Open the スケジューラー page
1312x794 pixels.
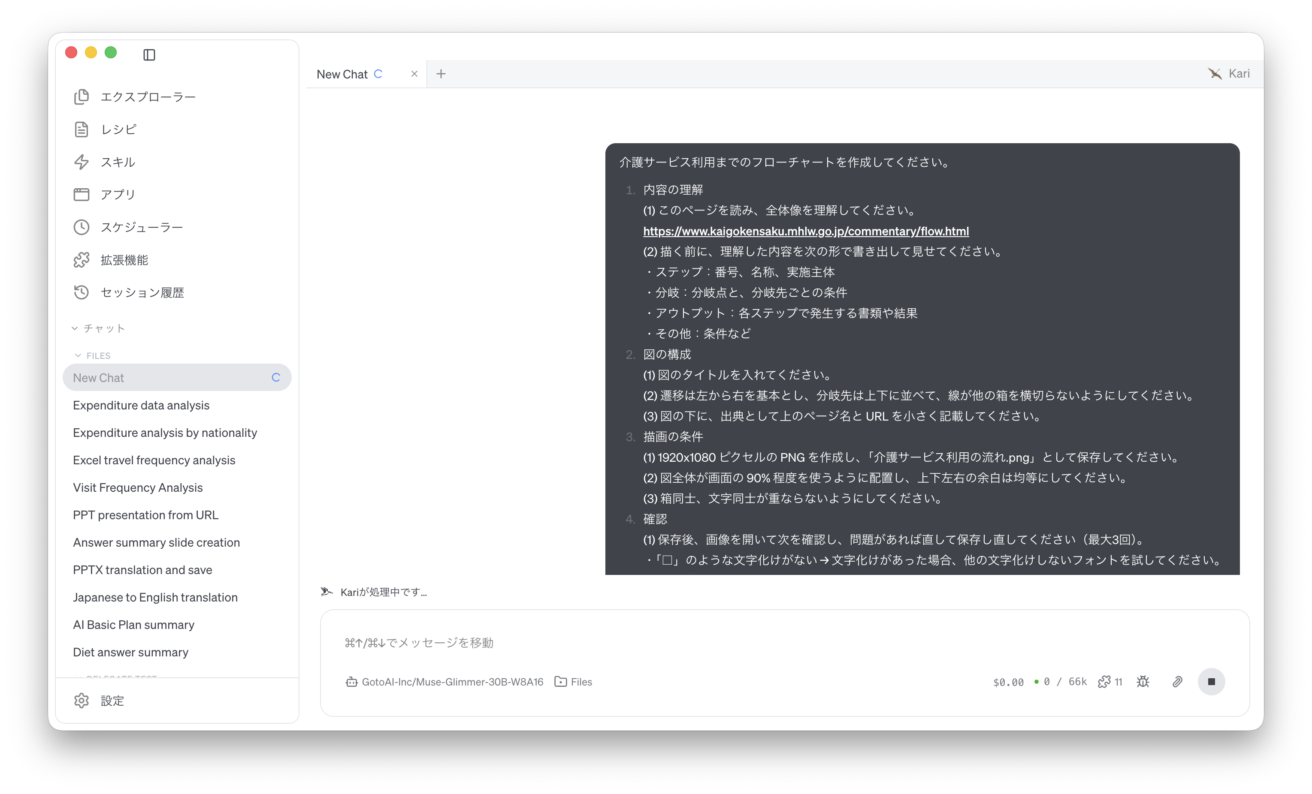click(128, 227)
